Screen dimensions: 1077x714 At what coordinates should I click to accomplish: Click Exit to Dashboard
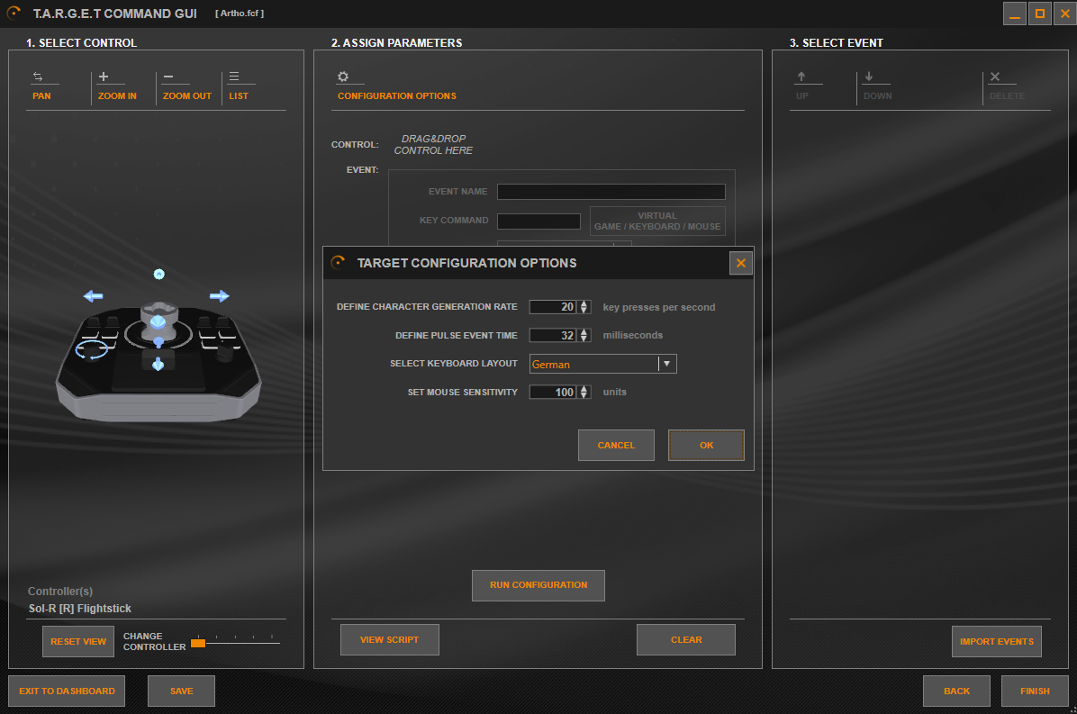click(67, 691)
